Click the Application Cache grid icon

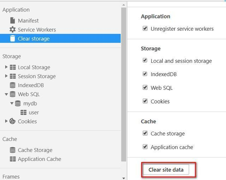[13, 159]
